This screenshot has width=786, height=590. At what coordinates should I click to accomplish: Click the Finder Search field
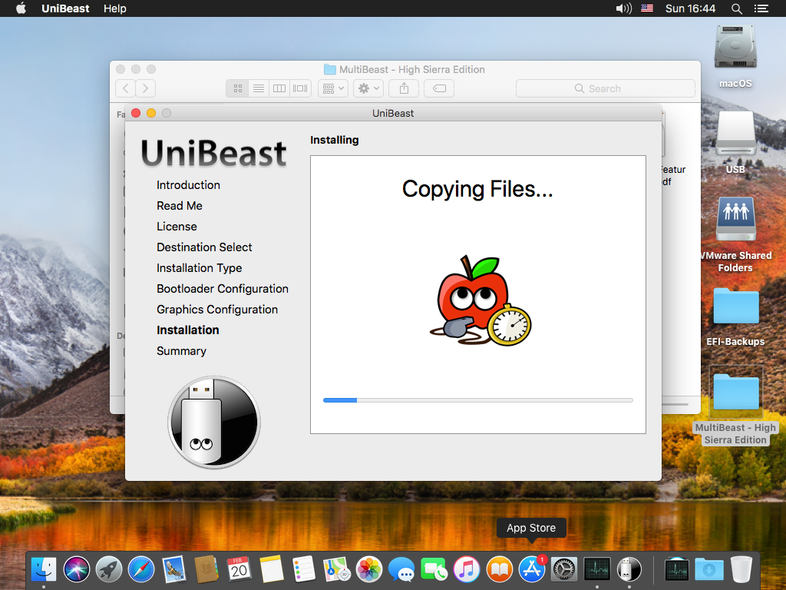click(605, 88)
